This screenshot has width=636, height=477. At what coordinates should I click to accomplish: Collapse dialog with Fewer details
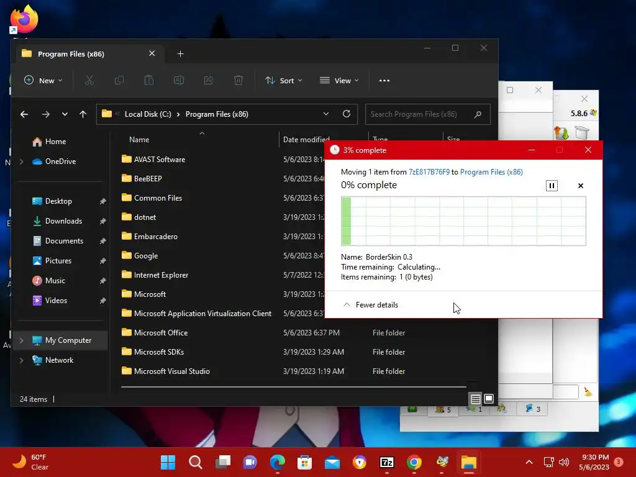pos(371,304)
